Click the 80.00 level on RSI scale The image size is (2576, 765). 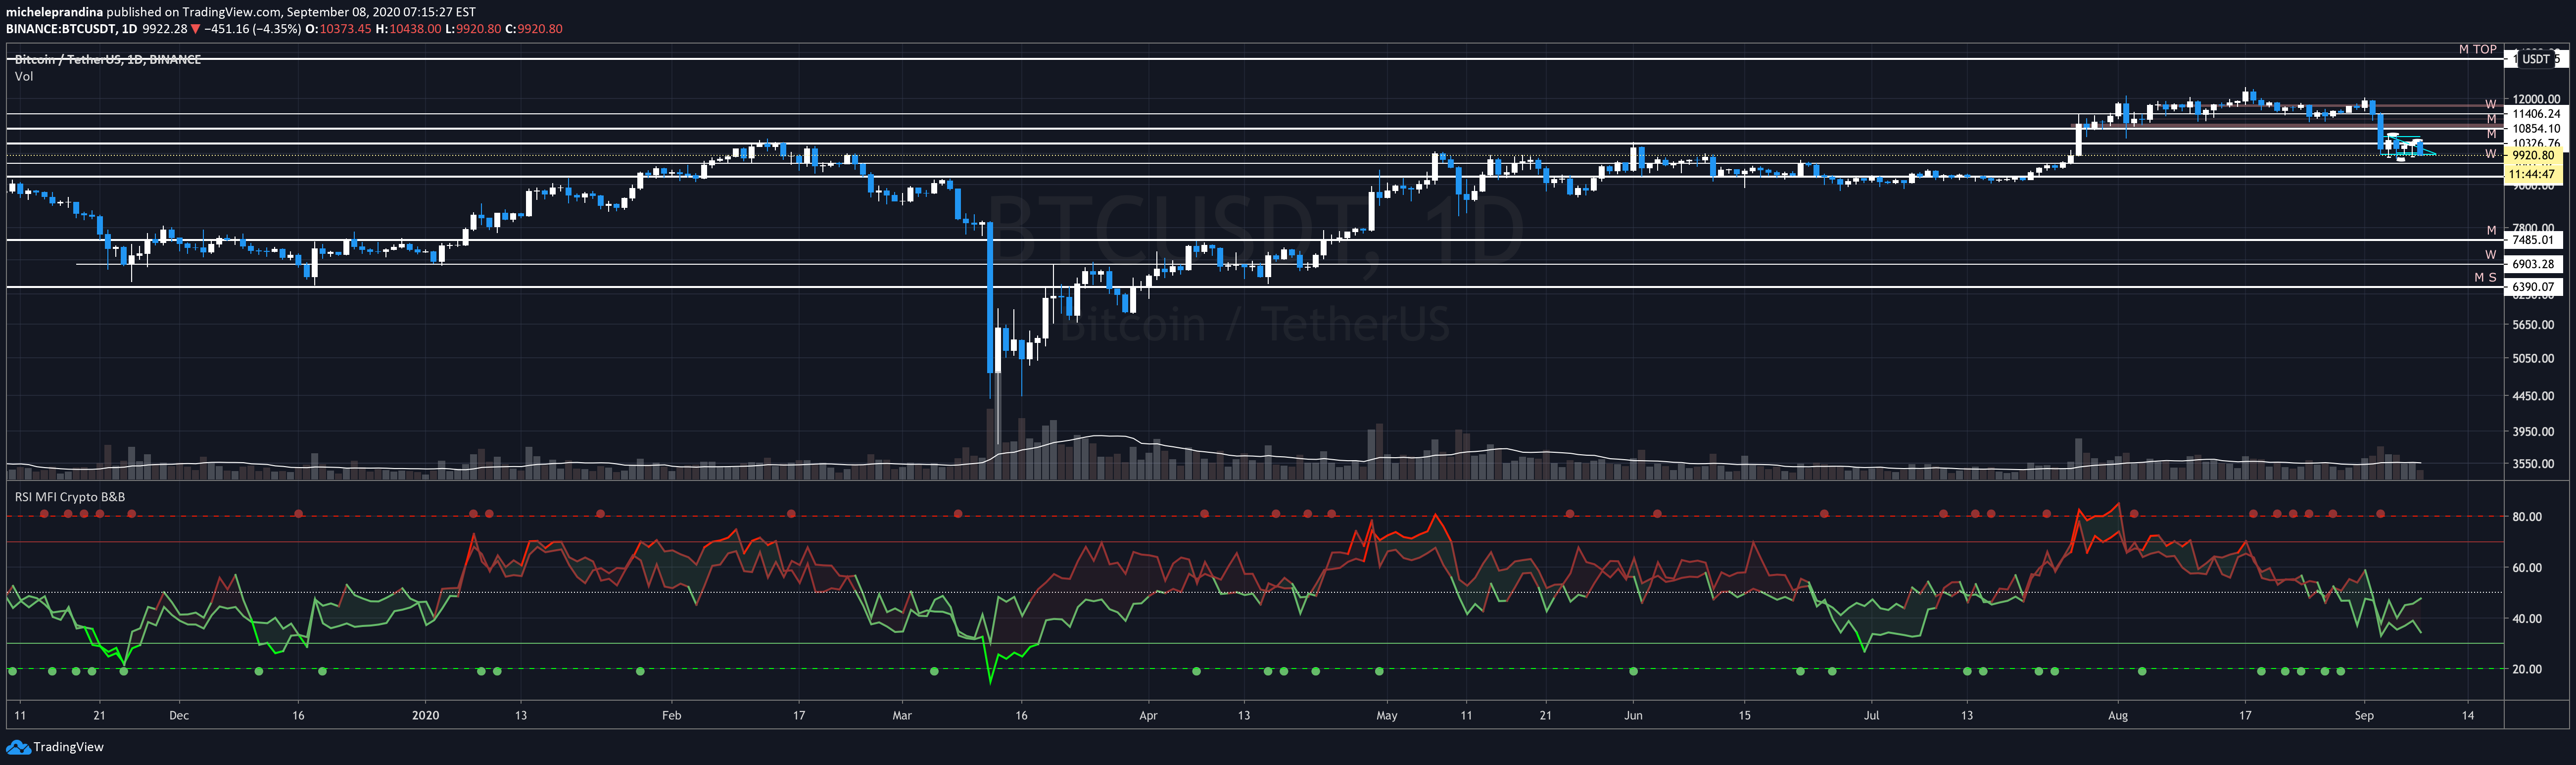click(x=2526, y=517)
